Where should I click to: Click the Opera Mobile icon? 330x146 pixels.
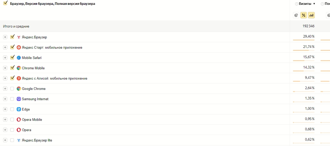(19, 119)
